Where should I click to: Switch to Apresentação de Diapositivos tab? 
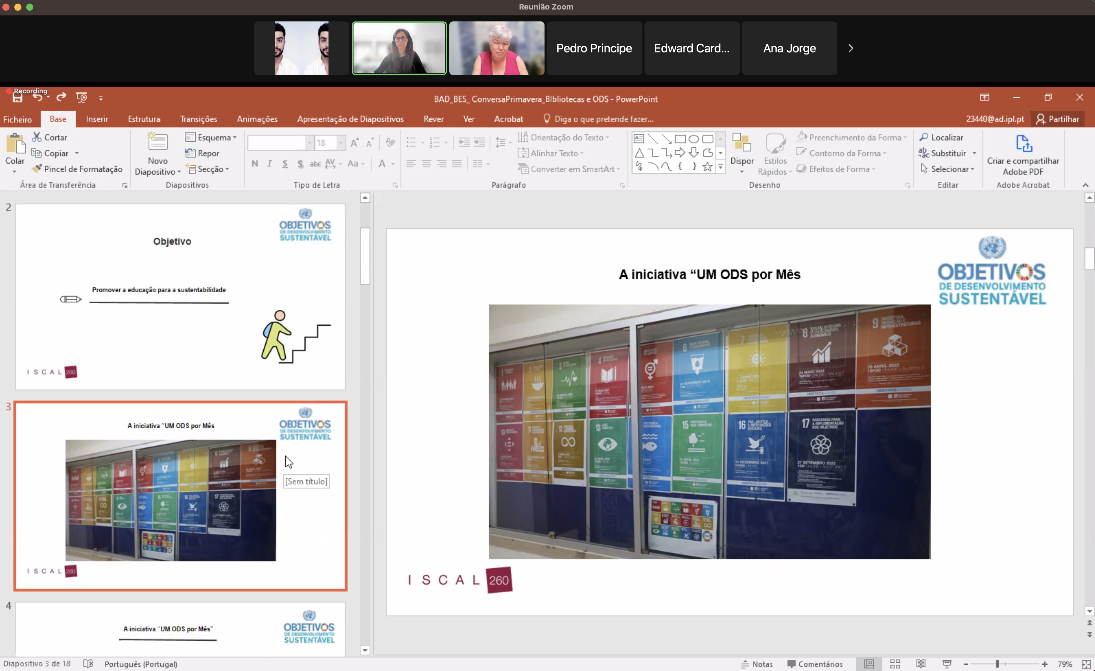pos(350,119)
